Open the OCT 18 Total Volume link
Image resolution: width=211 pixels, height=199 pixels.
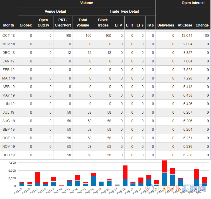89,36
